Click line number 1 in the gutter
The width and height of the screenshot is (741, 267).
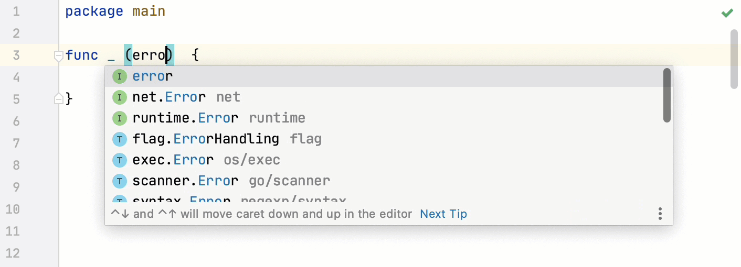tap(16, 12)
